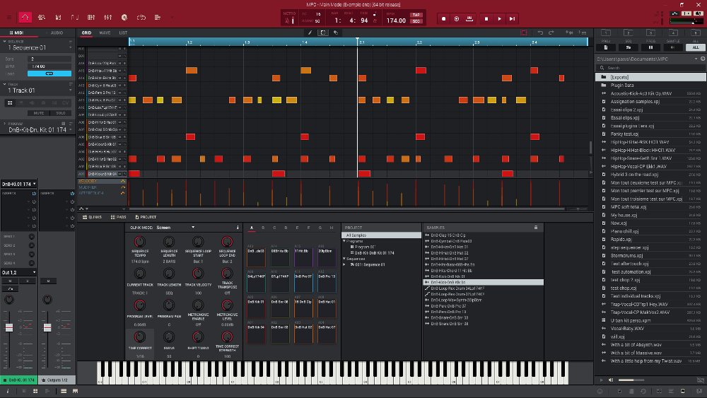Filter browser by Project files
Image resolution: width=707 pixels, height=398 pixels.
click(606, 47)
